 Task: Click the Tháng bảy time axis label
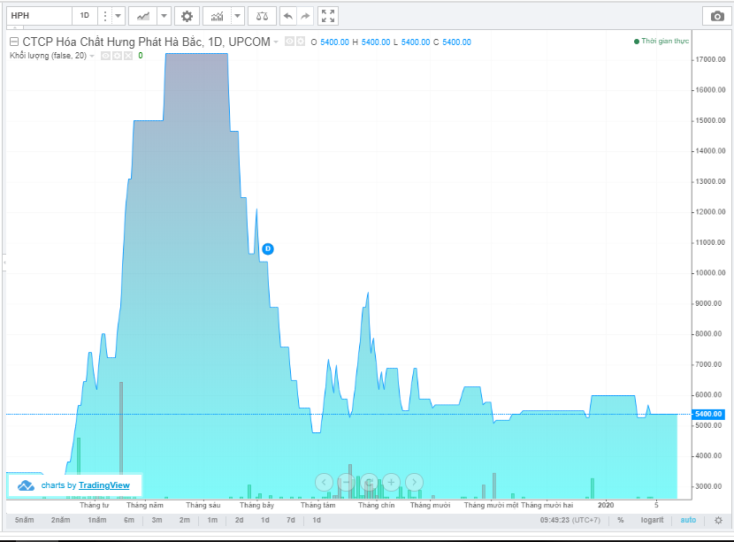(257, 505)
